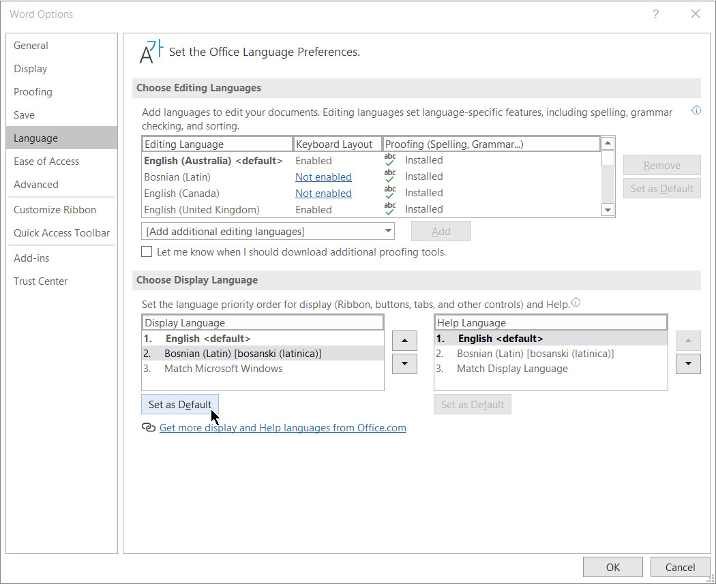The height and width of the screenshot is (584, 716).
Task: Move display language down with arrow button
Action: click(x=405, y=364)
